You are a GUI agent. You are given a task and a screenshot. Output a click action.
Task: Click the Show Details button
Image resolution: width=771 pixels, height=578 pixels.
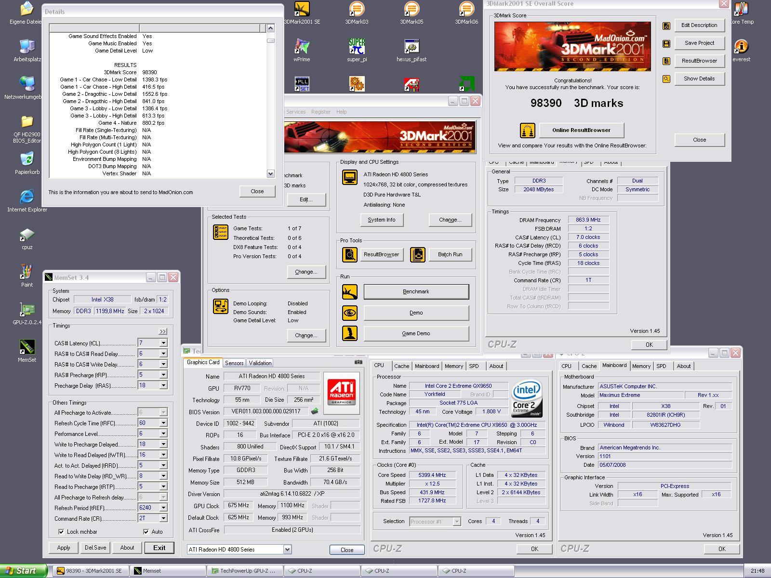pos(699,79)
